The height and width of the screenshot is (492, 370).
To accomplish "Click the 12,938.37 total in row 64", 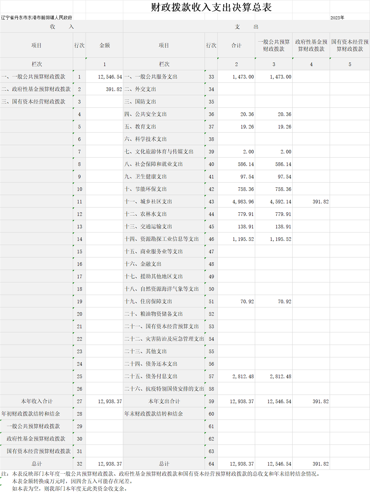I will pos(242,464).
